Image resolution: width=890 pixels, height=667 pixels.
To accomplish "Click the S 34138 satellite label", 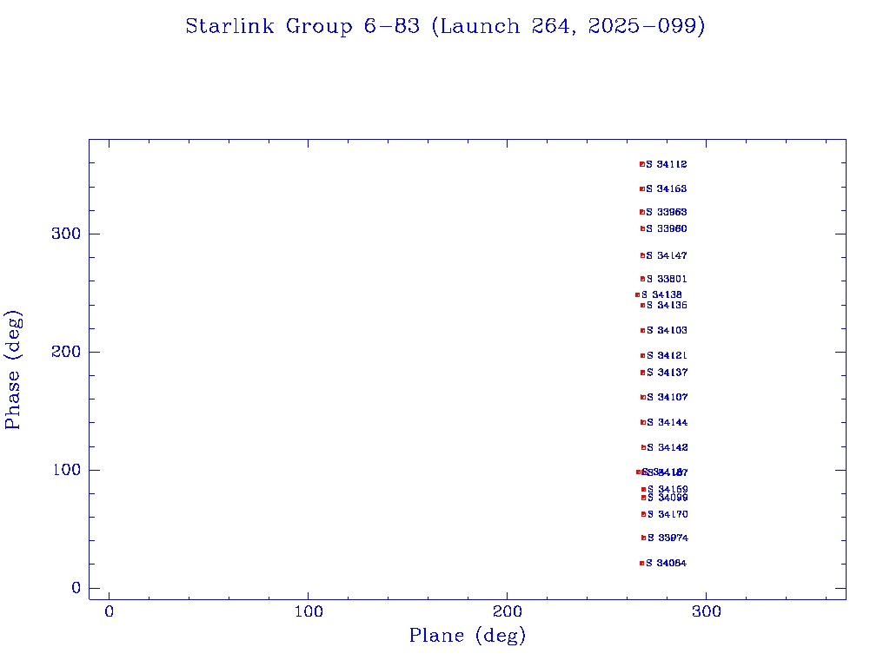I will coord(661,295).
